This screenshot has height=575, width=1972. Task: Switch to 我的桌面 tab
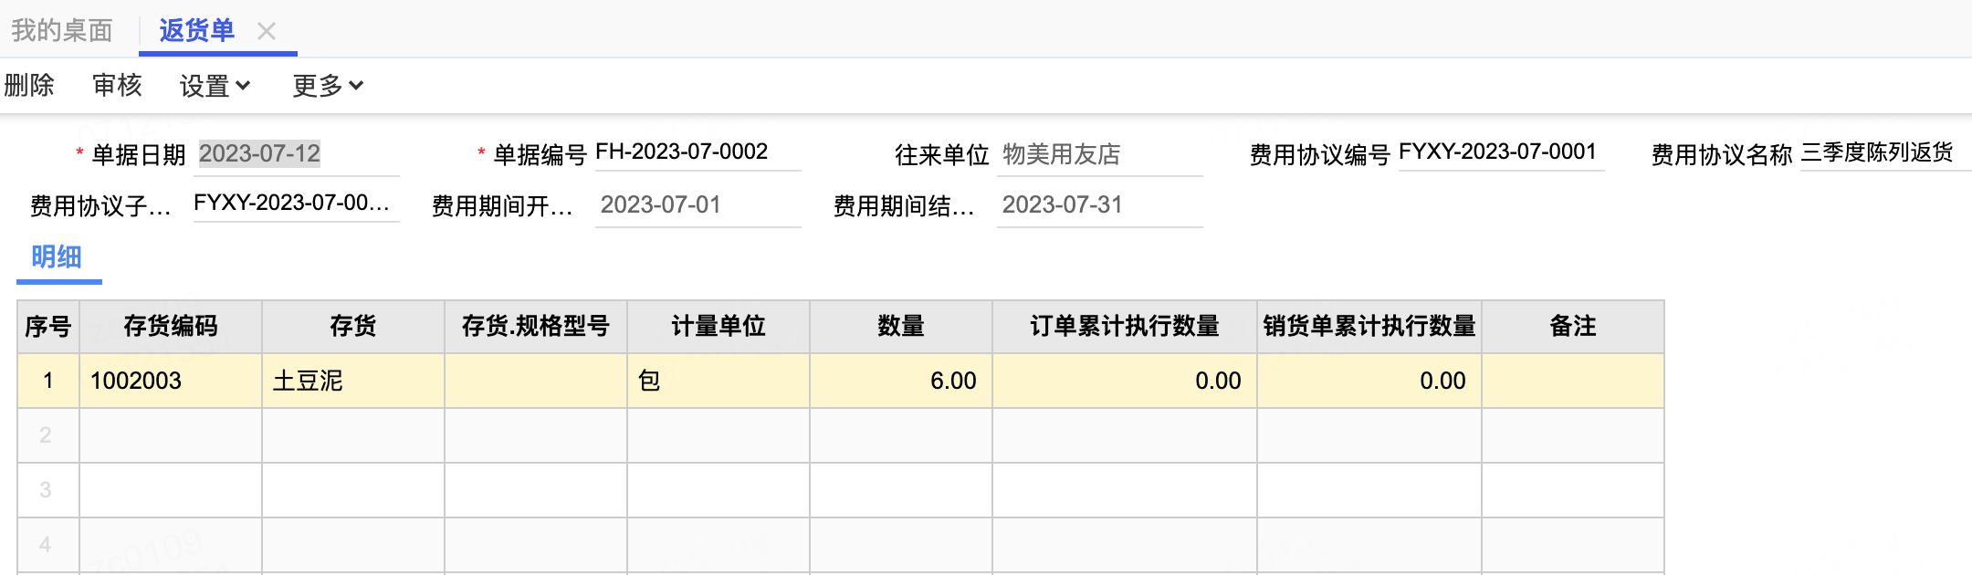(62, 31)
